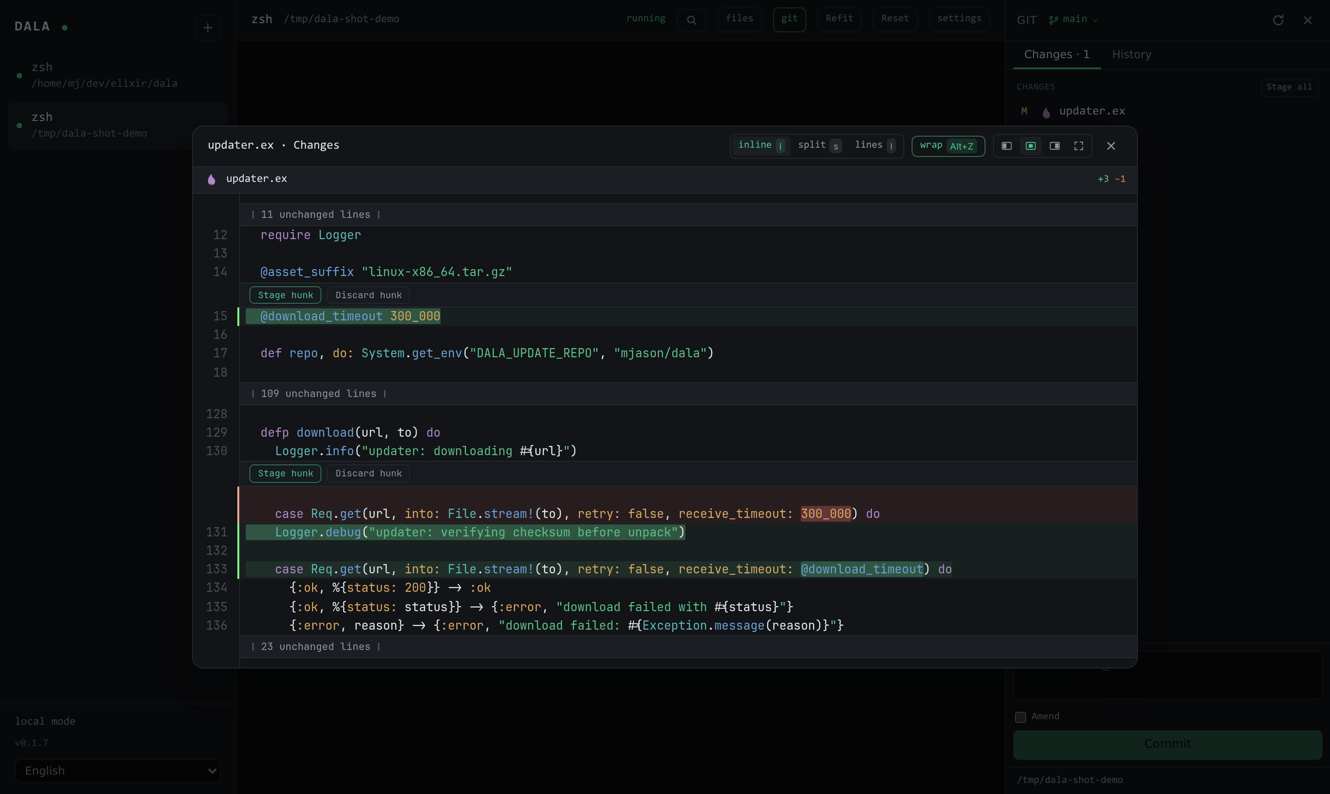Screen dimensions: 1330x794
Task: Click the green status dot beside DALA
Action: click(65, 27)
